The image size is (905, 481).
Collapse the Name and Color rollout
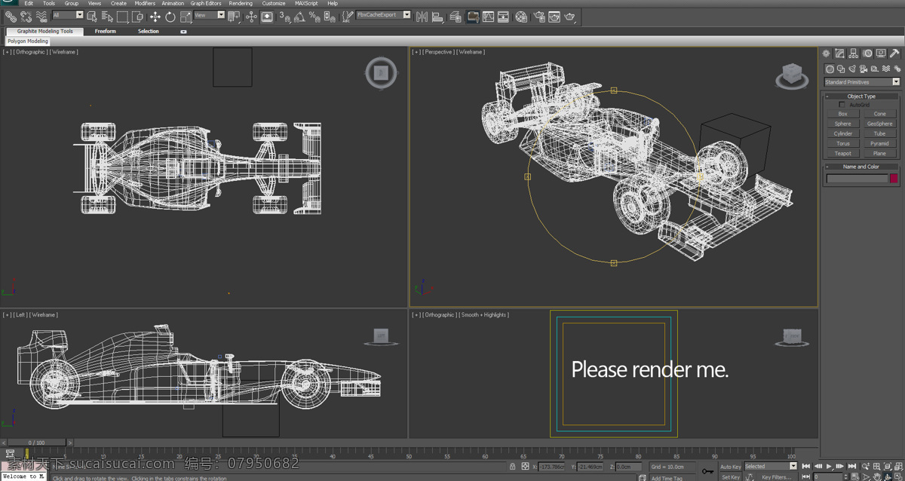861,167
